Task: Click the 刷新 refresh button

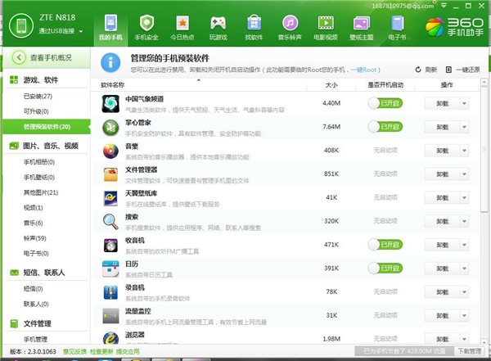Action: click(426, 70)
